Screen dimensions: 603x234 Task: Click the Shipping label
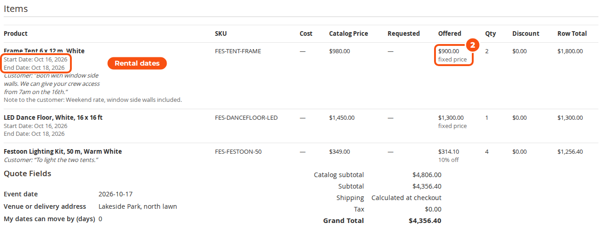tap(350, 198)
